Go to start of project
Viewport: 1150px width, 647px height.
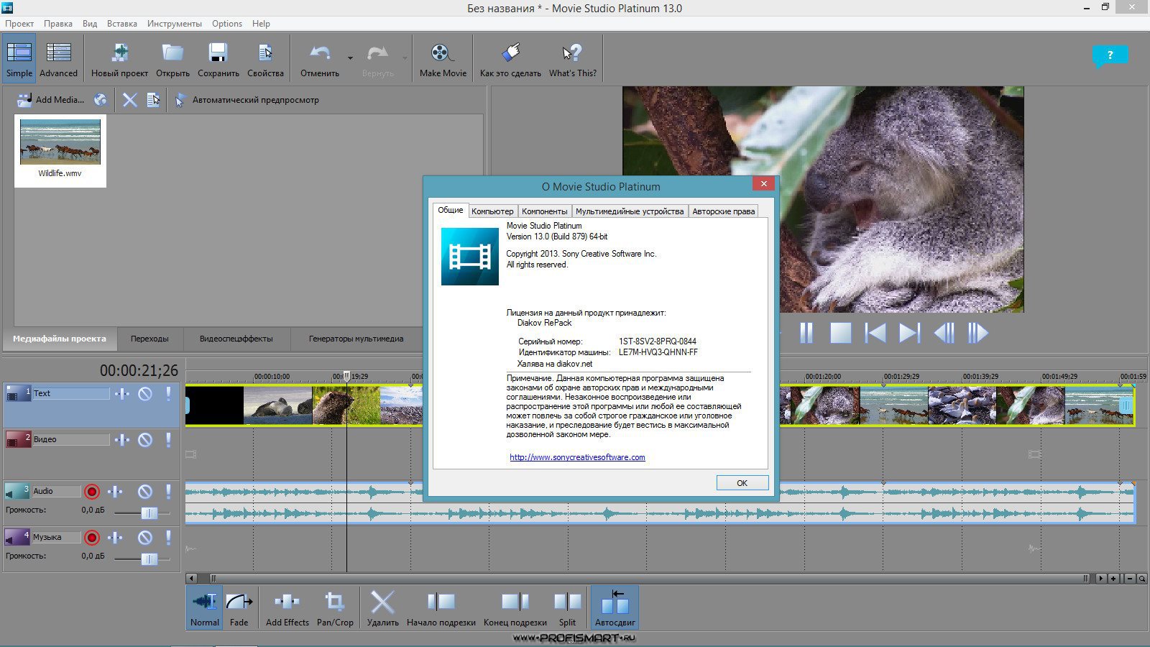[875, 333]
